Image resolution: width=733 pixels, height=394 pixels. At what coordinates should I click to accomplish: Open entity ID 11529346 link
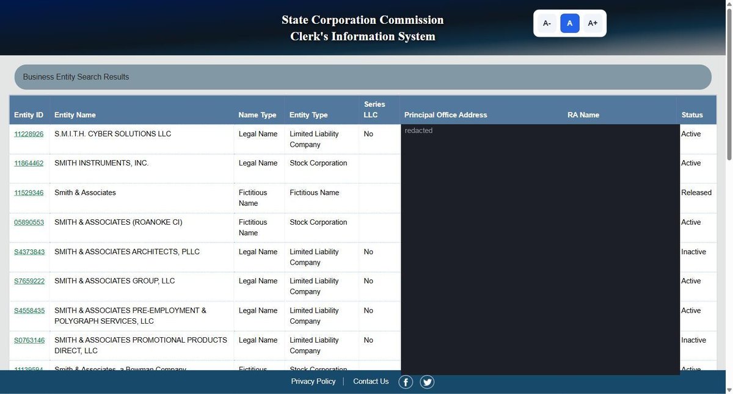29,192
